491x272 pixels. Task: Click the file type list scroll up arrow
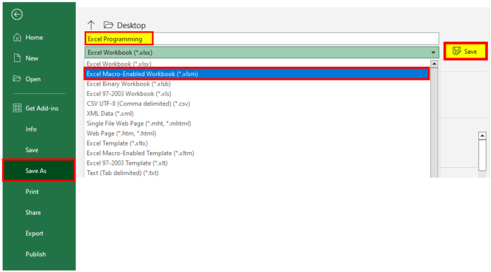pyautogui.click(x=434, y=64)
